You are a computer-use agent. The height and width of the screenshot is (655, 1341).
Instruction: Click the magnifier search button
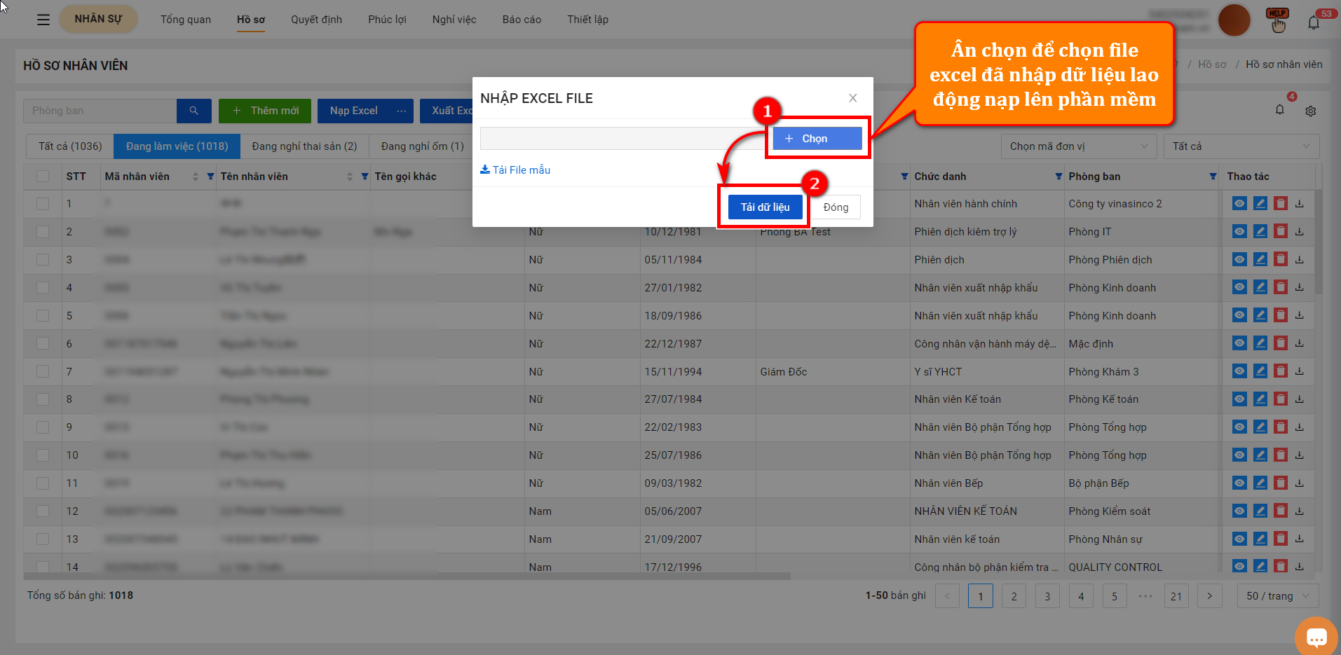click(x=194, y=111)
